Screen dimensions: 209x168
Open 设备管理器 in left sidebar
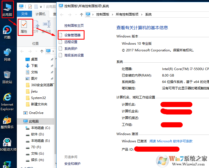tap(72, 35)
